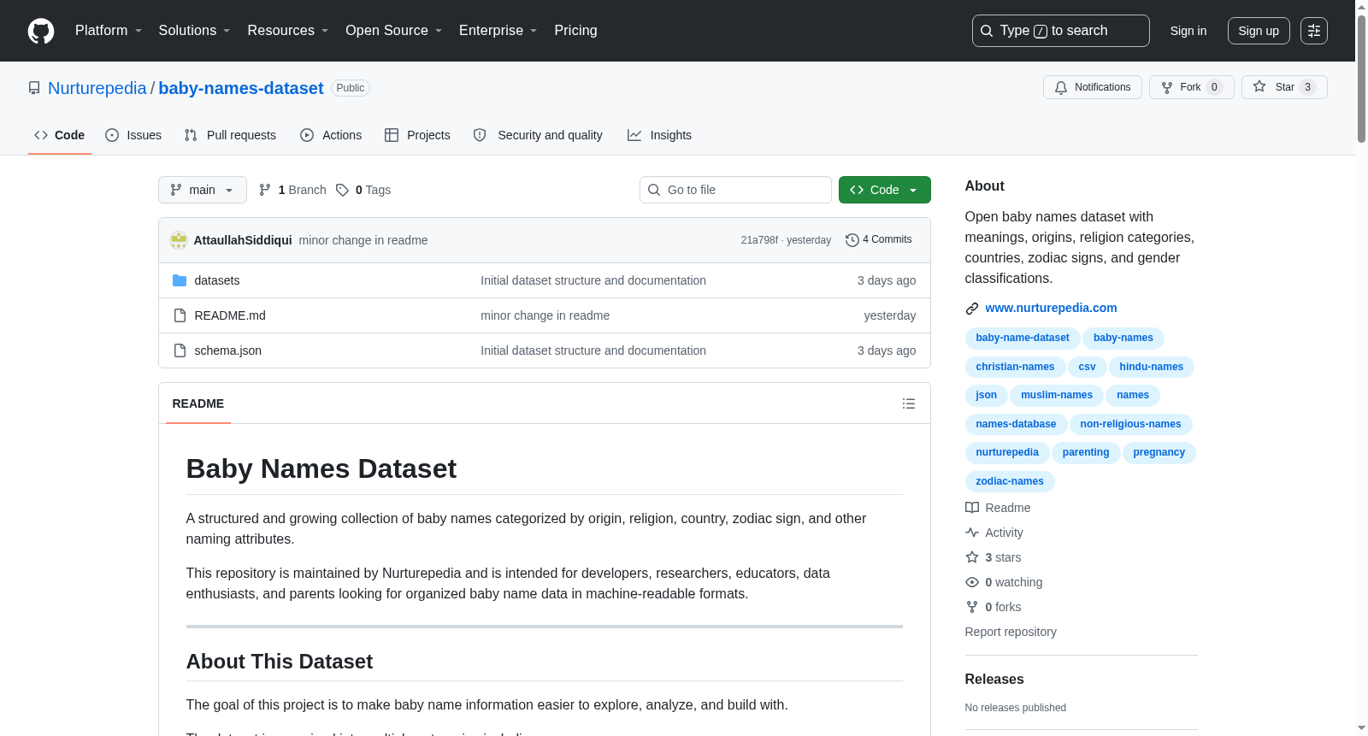Image resolution: width=1368 pixels, height=736 pixels.
Task: Open the Actions tab
Action: point(331,135)
